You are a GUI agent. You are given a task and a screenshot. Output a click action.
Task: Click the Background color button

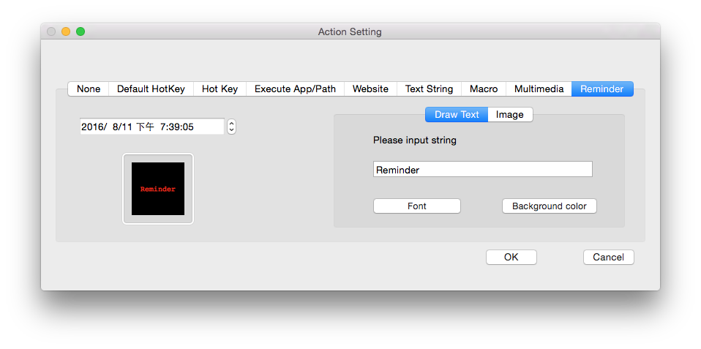[x=549, y=206]
